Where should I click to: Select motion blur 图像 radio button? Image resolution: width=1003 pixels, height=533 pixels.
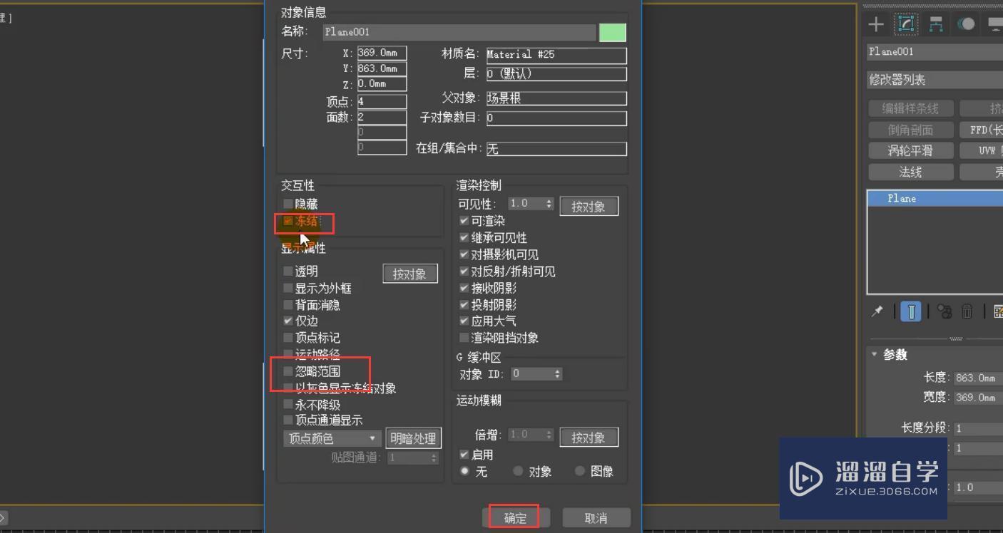579,471
